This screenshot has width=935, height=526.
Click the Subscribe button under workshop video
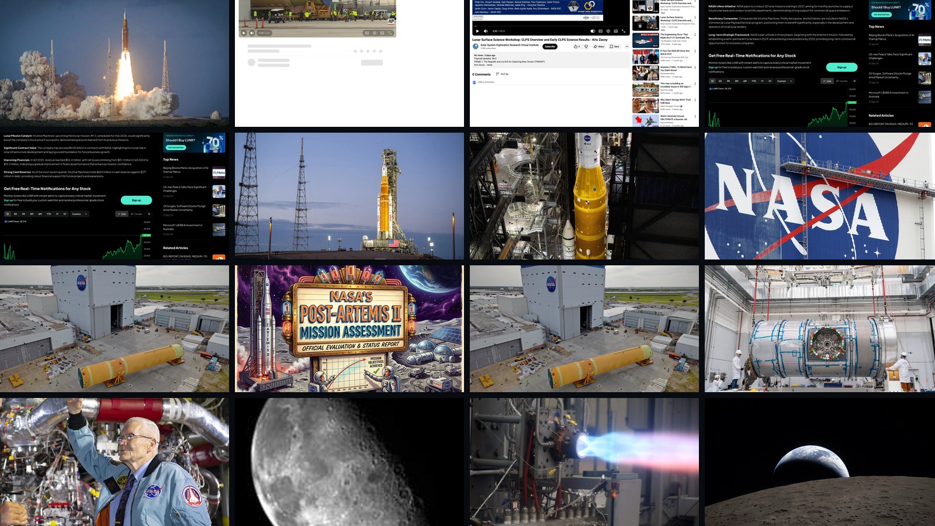pyautogui.click(x=550, y=46)
